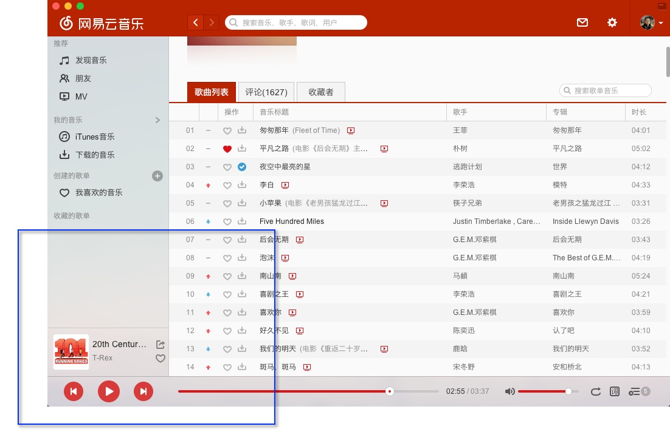Open 我喜欢的音乐 playlist

pos(91,193)
